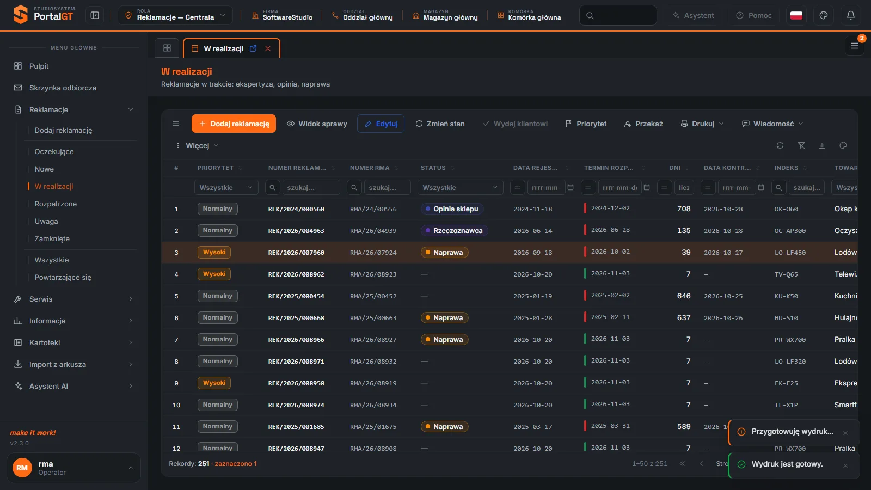
Task: Open the grid home tab icon
Action: 167,48
